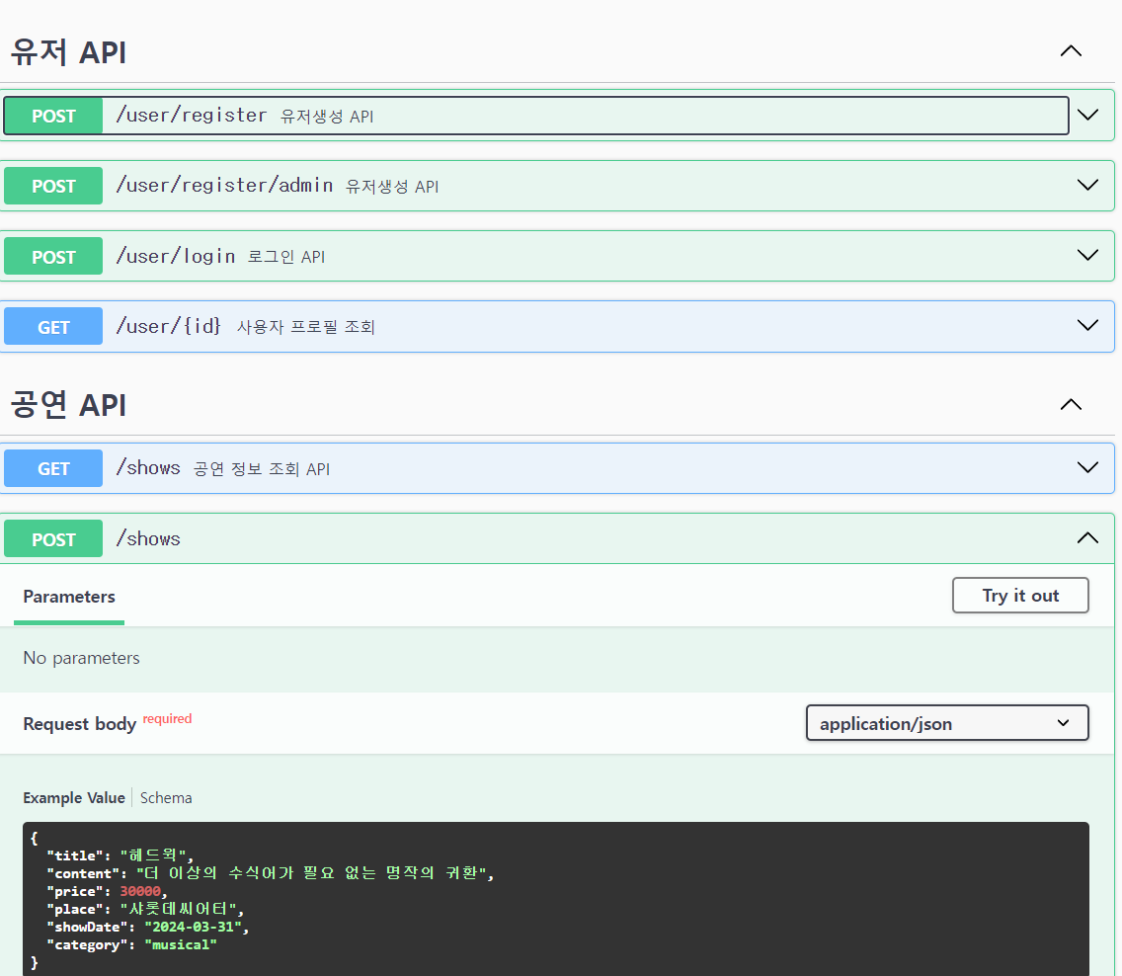Open the /user/register/admin path link
The height and width of the screenshot is (976, 1122).
(224, 186)
